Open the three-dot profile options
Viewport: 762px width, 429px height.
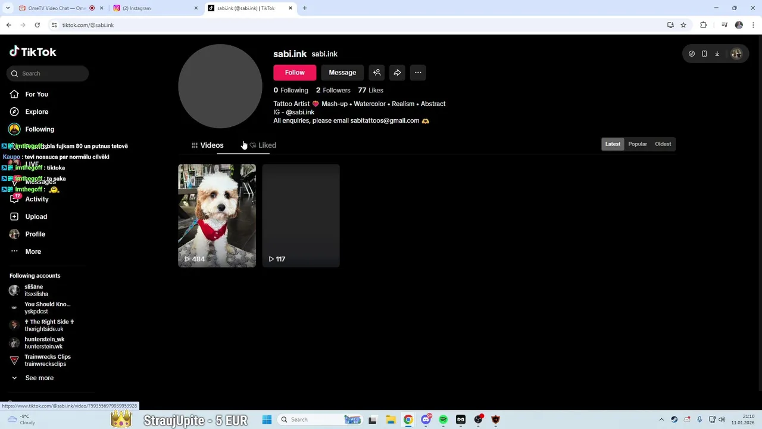pos(418,73)
